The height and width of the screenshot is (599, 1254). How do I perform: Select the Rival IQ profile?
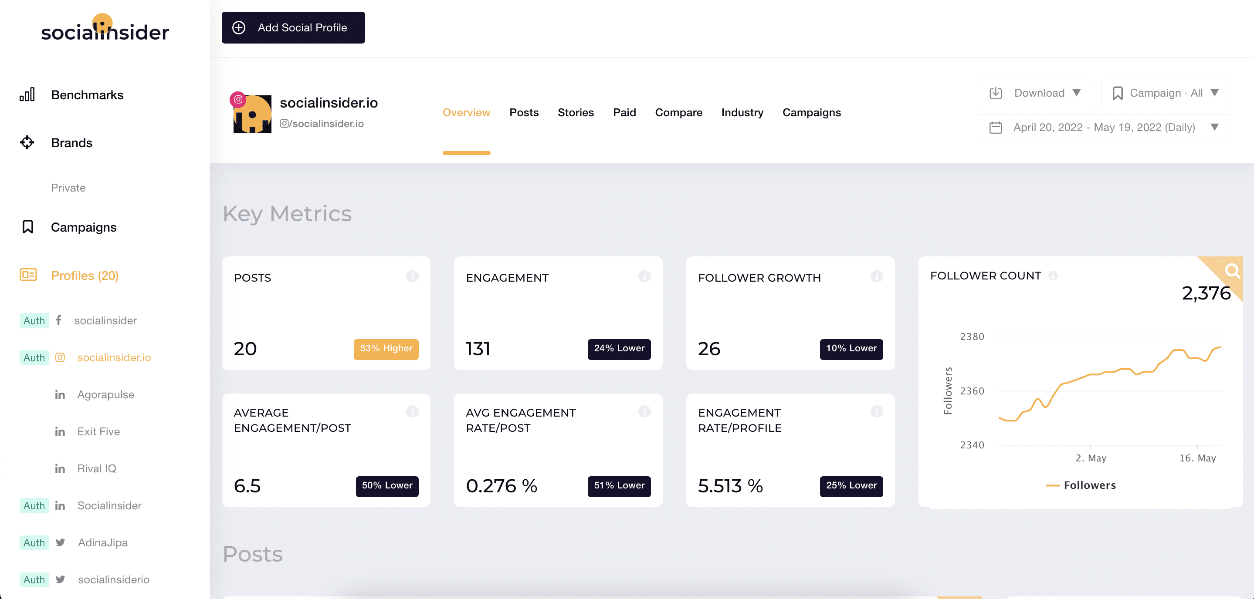96,468
